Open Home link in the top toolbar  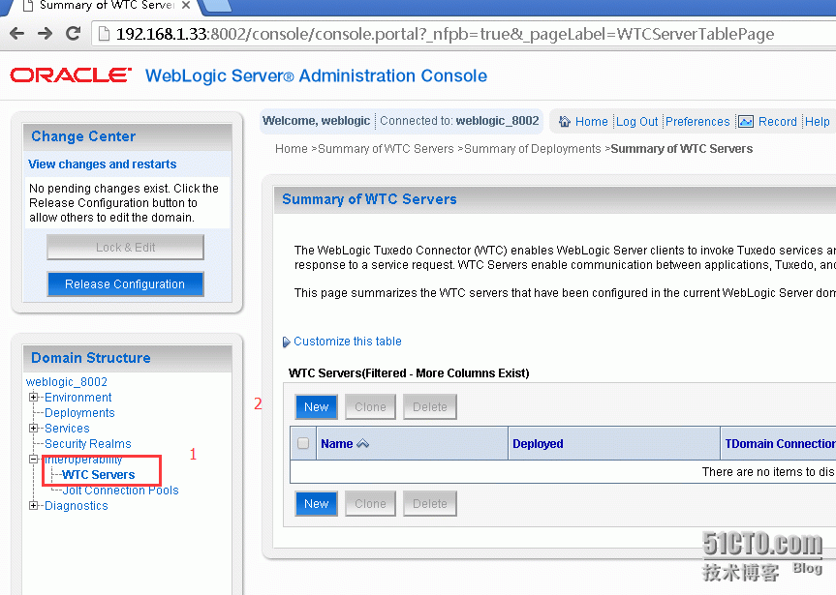coord(591,122)
